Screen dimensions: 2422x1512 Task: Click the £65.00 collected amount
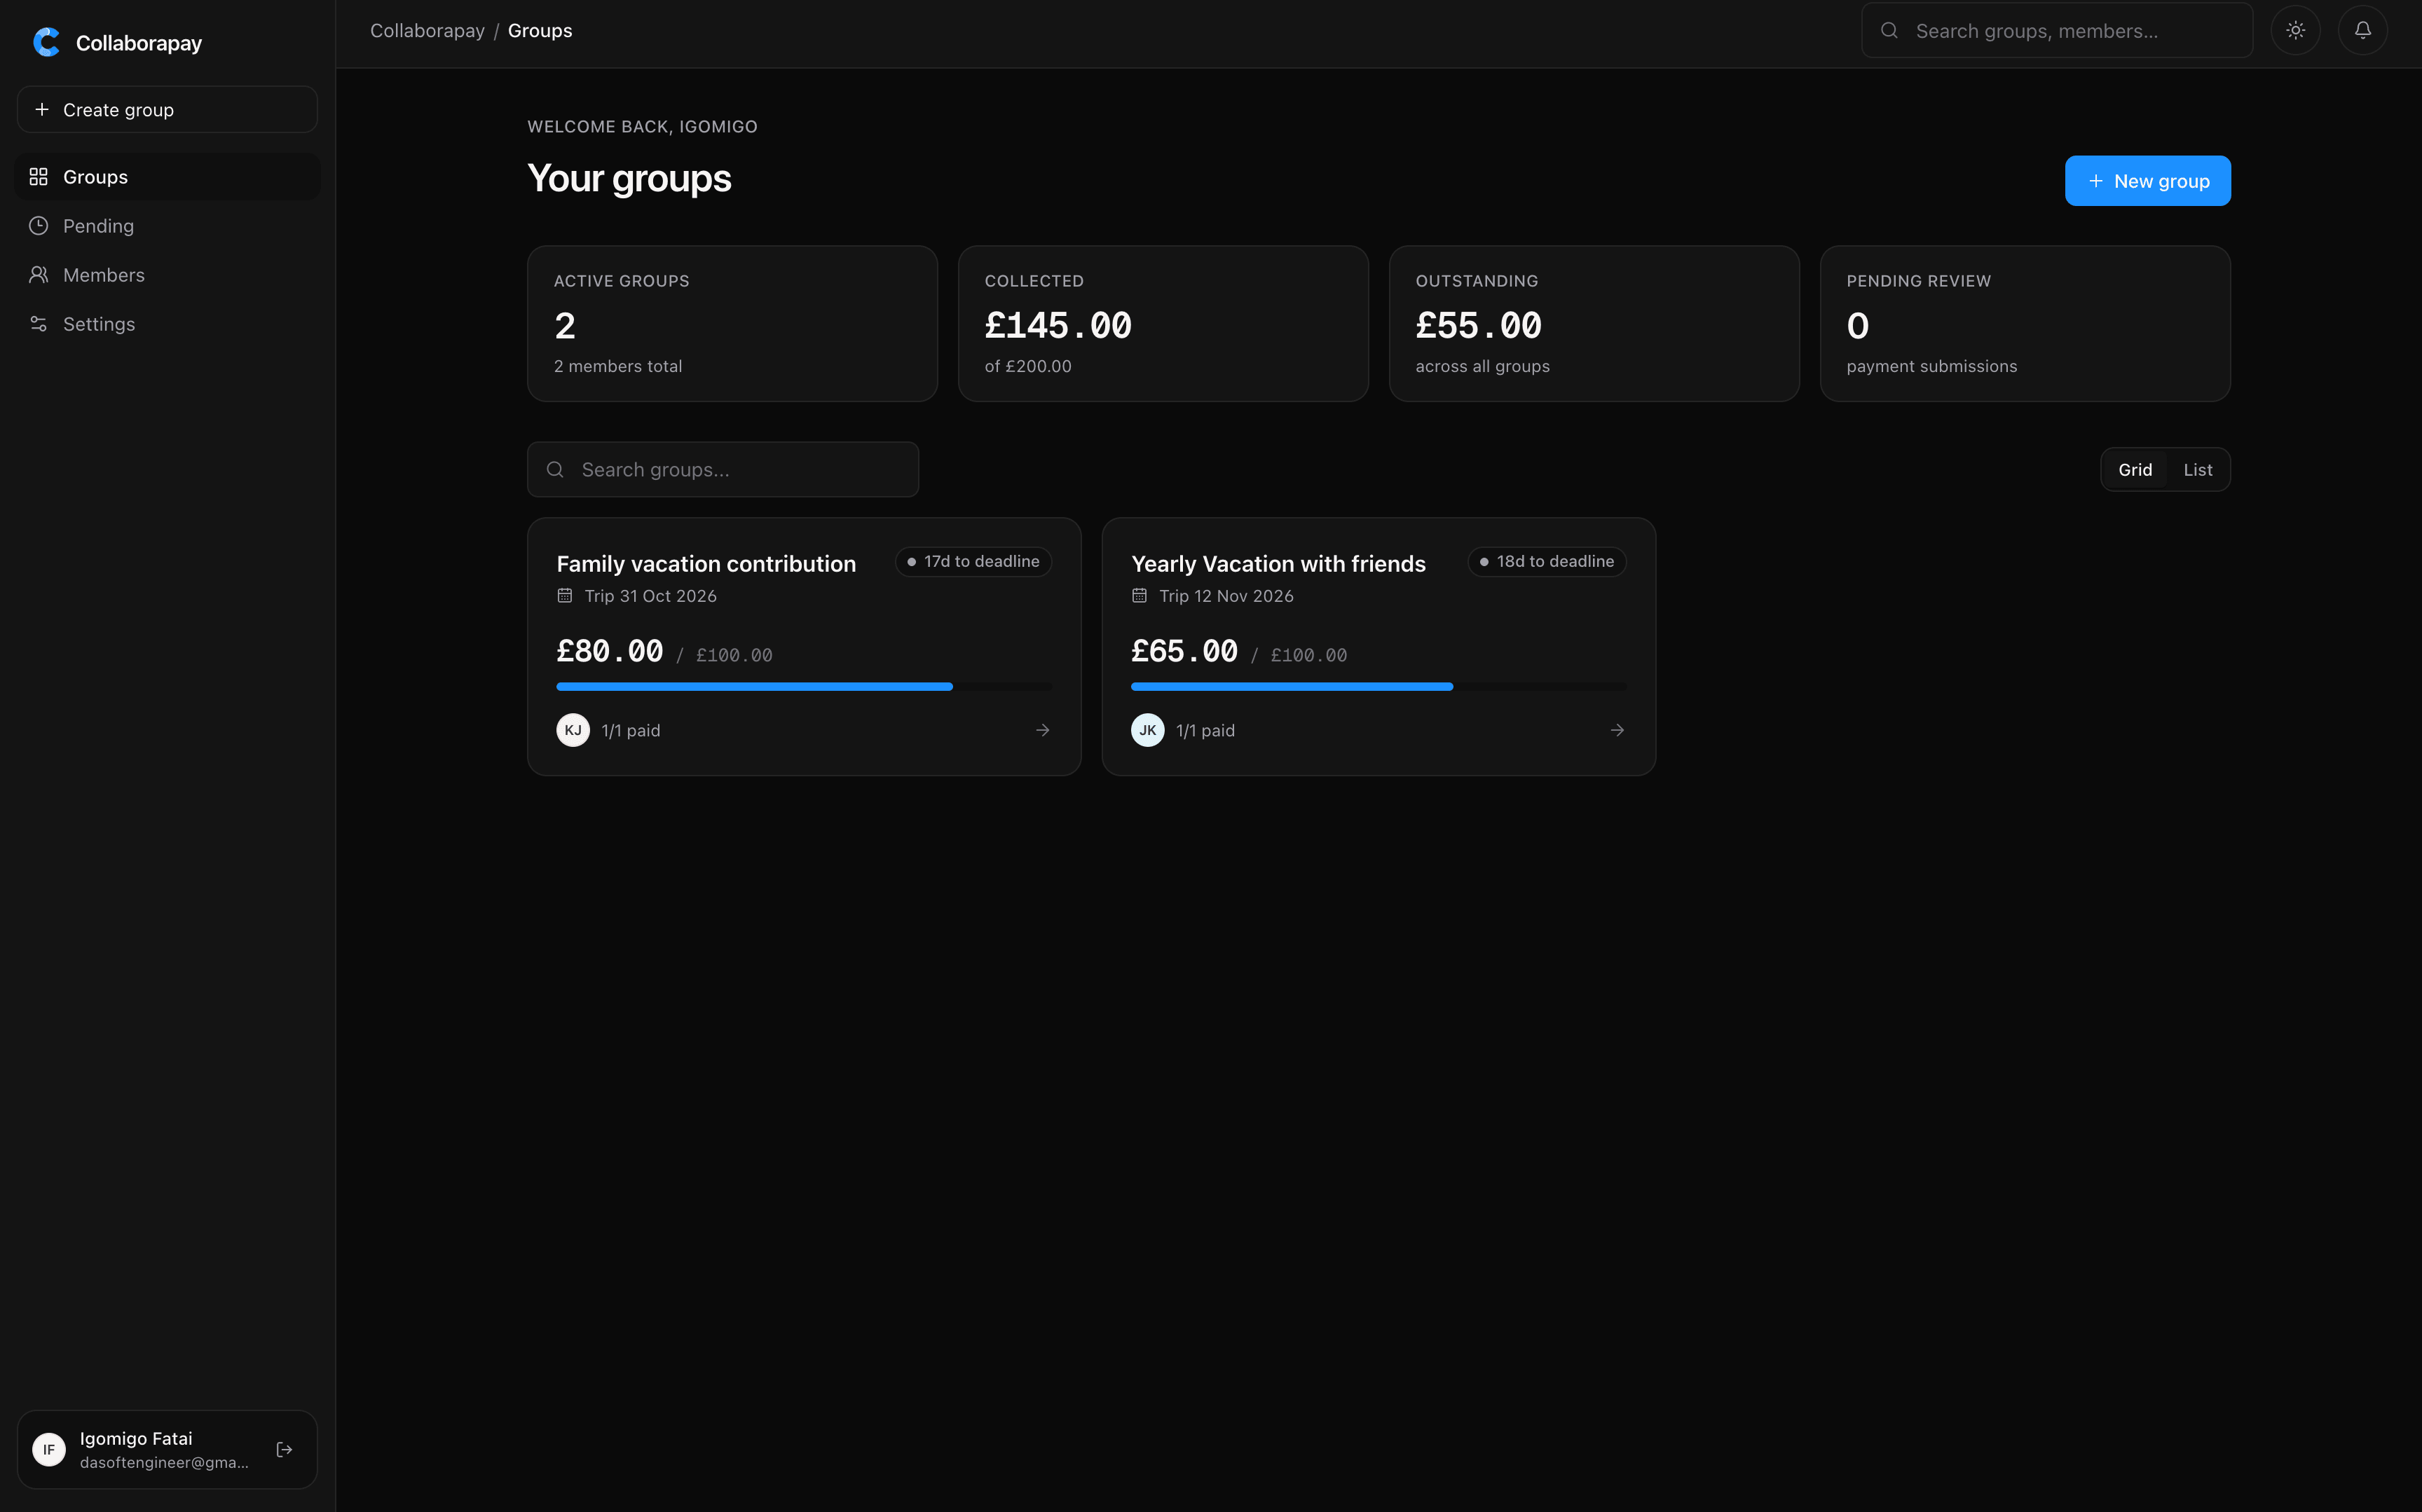coord(1184,651)
